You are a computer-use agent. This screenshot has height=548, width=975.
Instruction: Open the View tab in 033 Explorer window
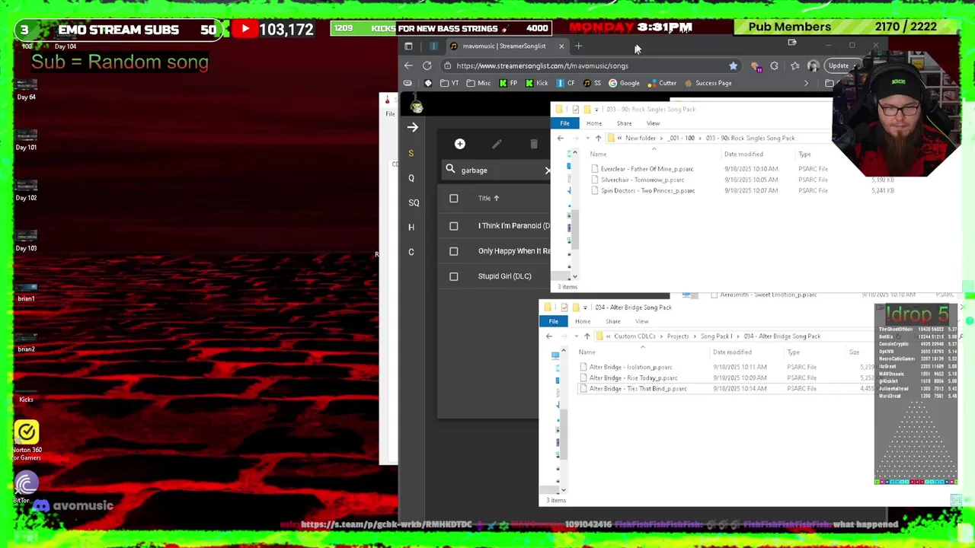653,123
